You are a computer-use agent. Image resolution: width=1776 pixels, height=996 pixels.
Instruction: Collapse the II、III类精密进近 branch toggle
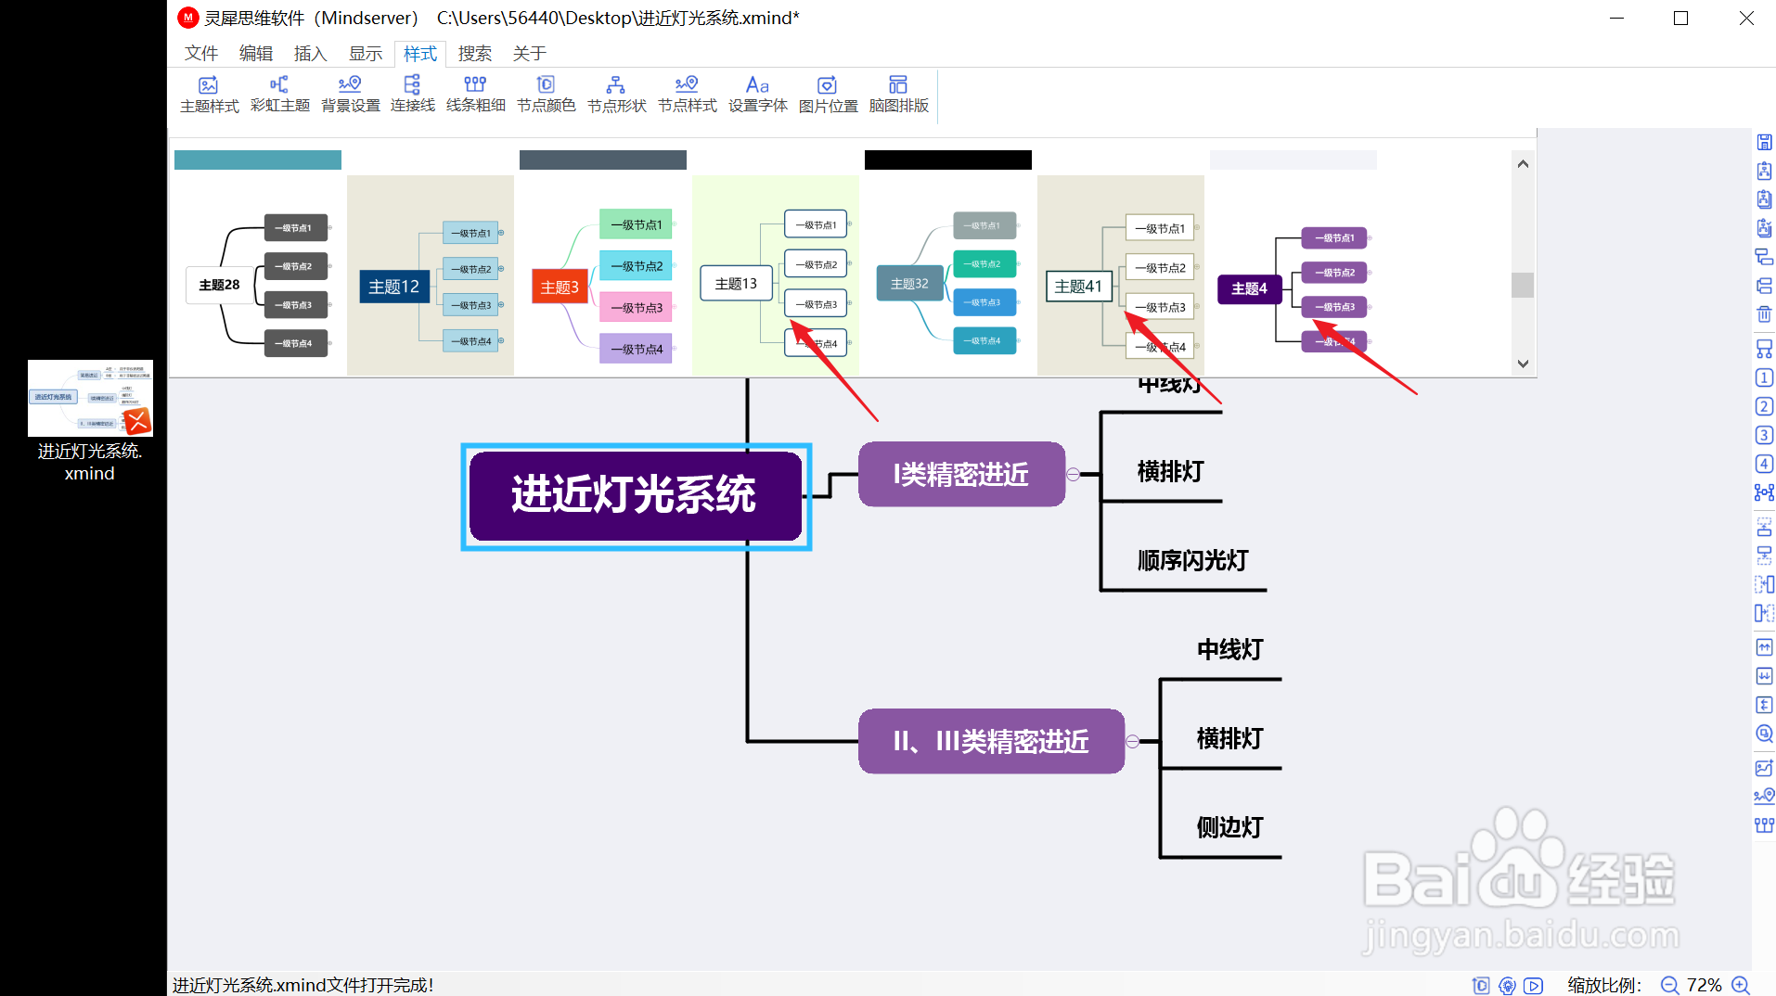1132,741
